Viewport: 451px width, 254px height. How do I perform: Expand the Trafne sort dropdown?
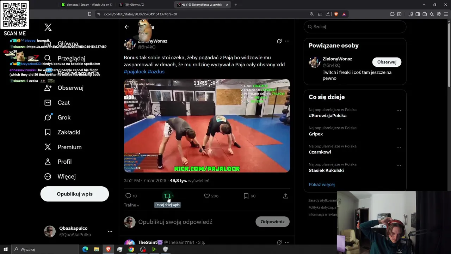pos(131,205)
